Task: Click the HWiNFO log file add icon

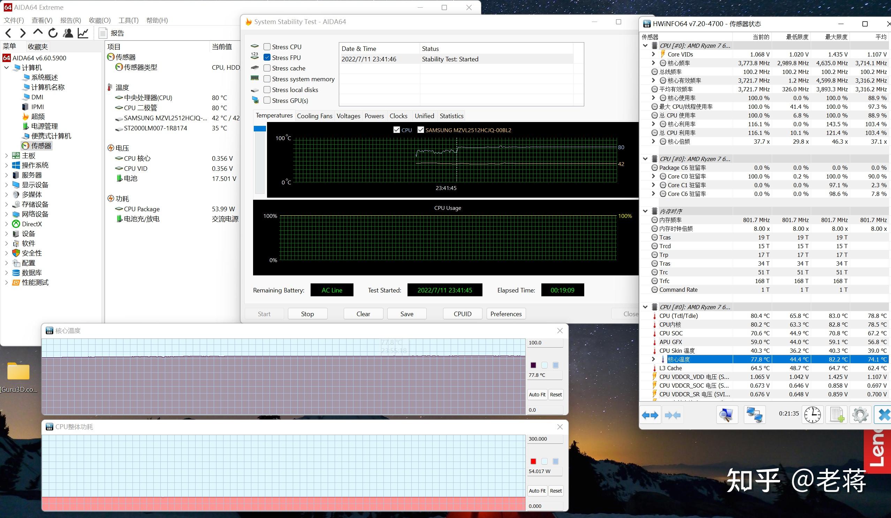Action: pos(837,415)
